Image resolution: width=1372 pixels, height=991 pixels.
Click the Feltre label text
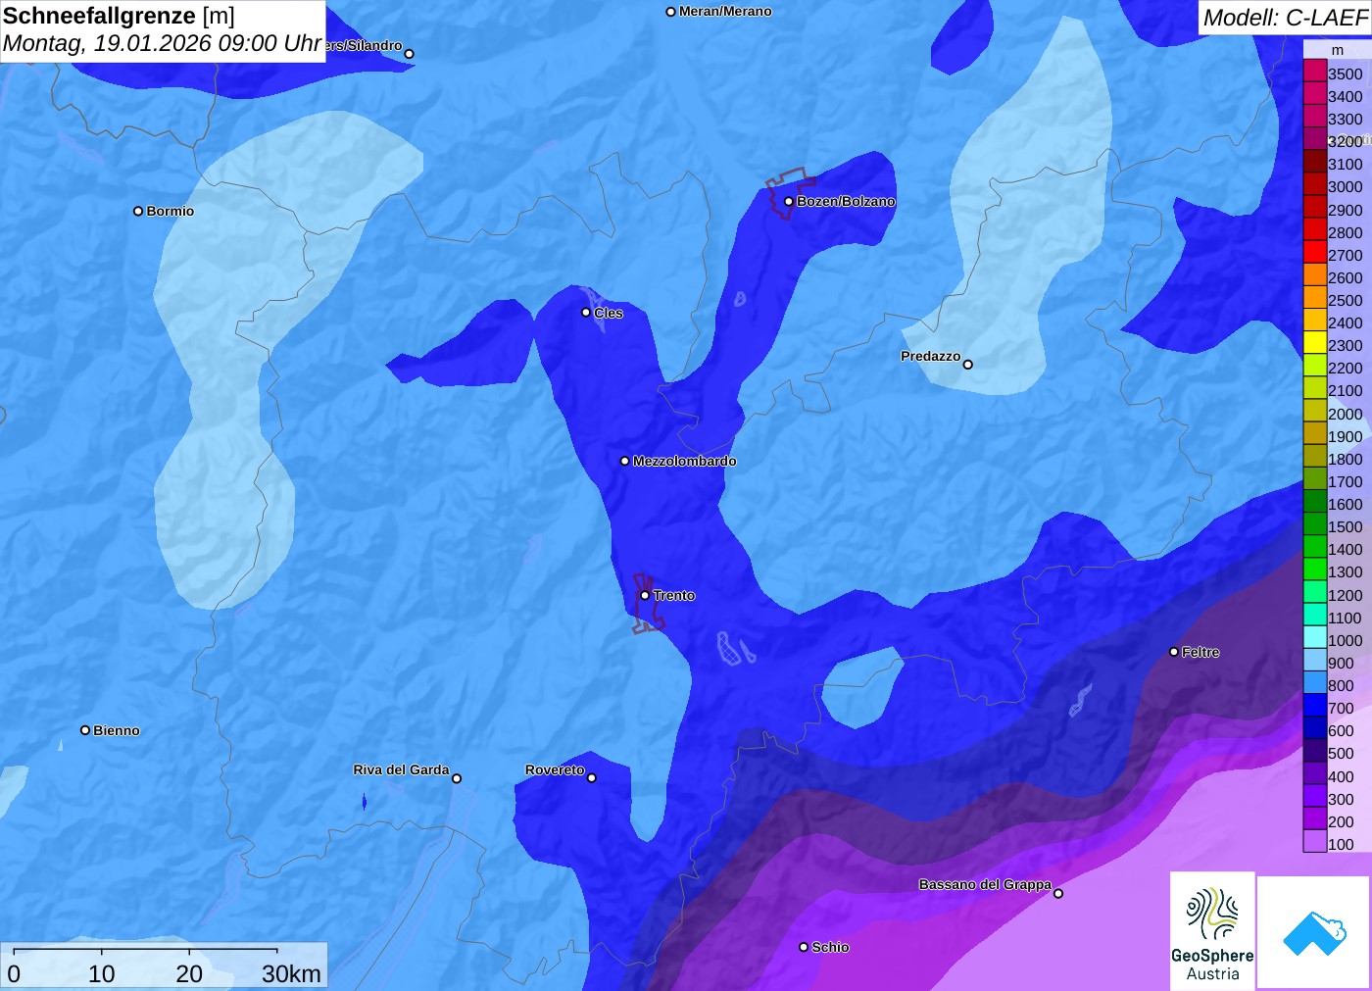[x=1200, y=652]
